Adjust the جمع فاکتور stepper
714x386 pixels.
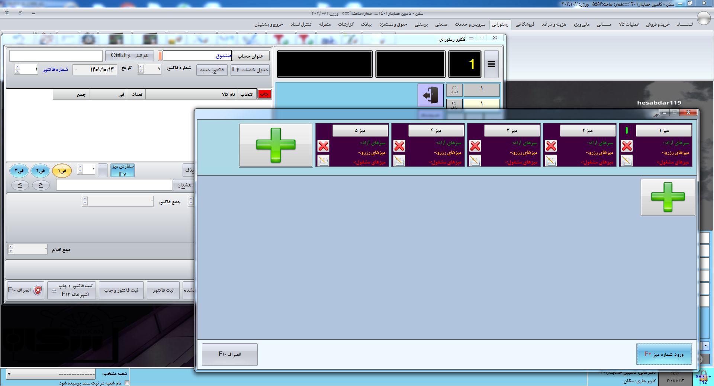[x=85, y=201]
